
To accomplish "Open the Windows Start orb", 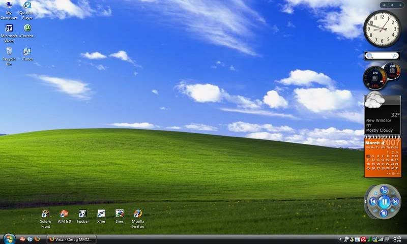I will pos(9,238).
